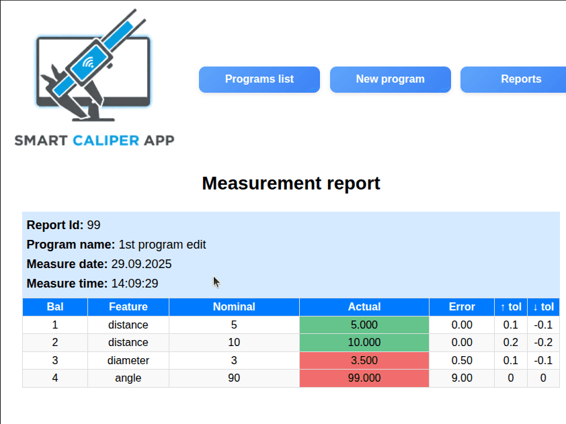Viewport: 566px width, 424px height.
Task: Click the Error column header
Action: 462,307
